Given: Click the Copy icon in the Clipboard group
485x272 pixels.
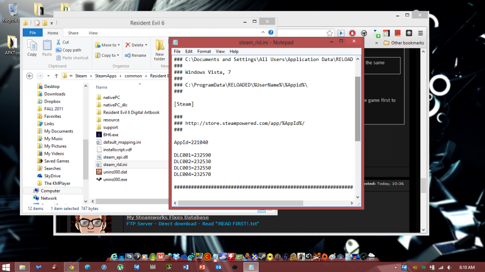Looking at the screenshot, I should (x=32, y=48).
